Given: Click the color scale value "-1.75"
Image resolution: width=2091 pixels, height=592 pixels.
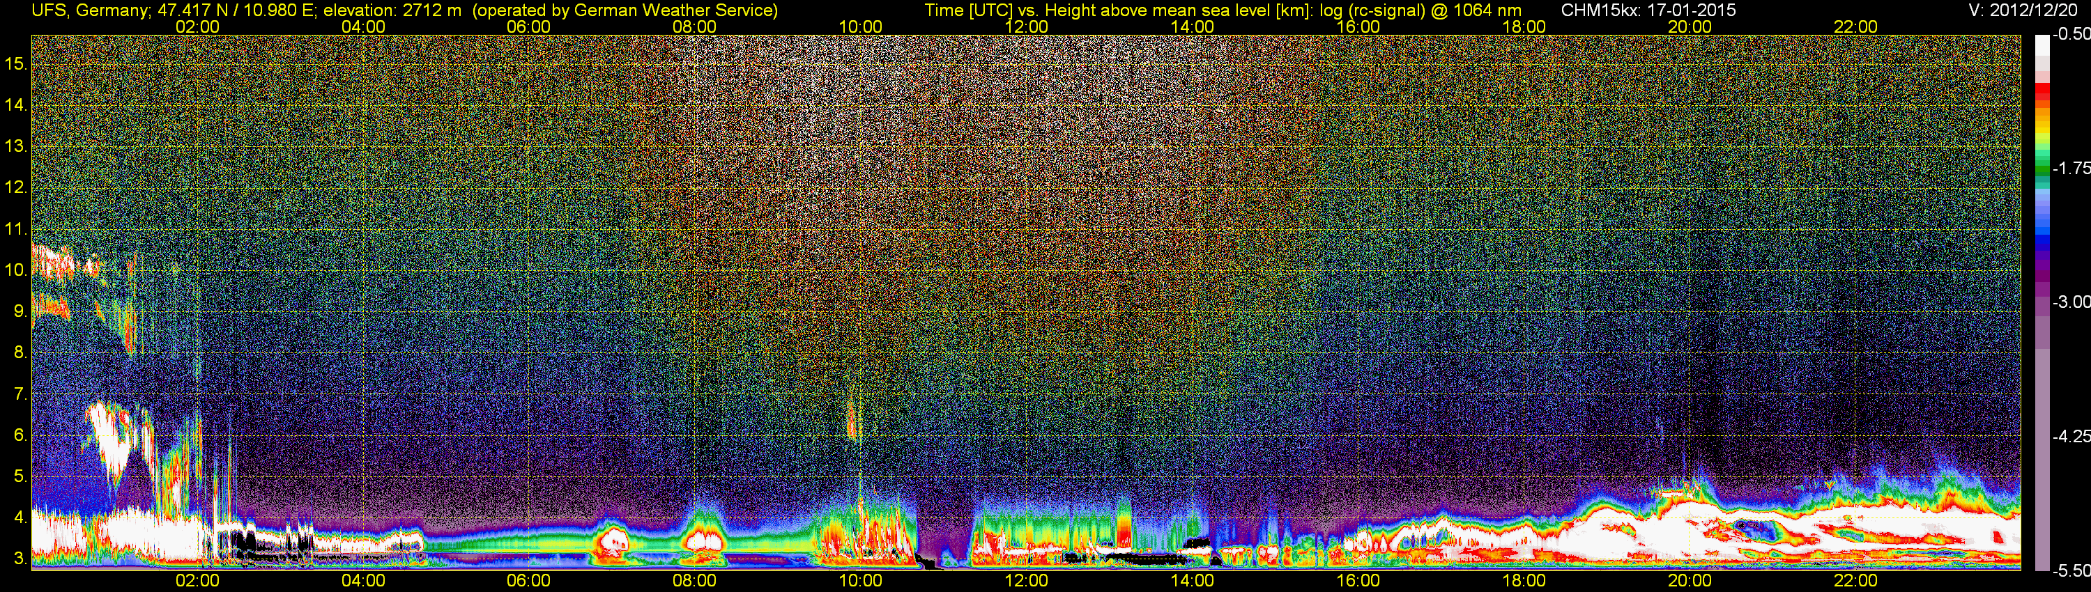Looking at the screenshot, I should (x=2071, y=168).
